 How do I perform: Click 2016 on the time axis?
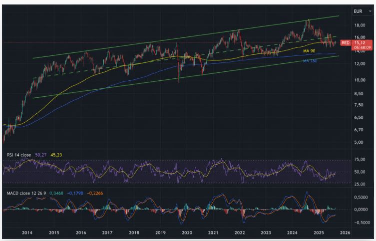(x=81, y=233)
